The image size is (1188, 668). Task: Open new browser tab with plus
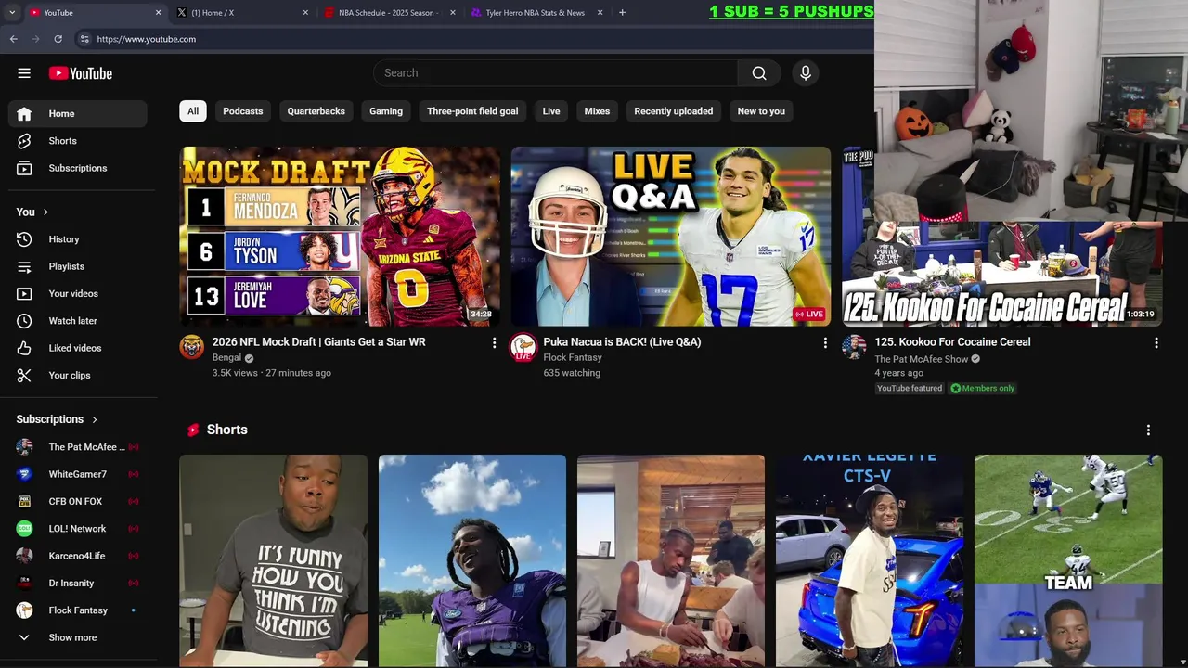[622, 12]
